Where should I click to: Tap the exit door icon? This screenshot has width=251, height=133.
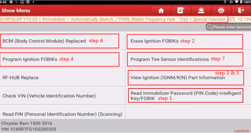pos(241,10)
